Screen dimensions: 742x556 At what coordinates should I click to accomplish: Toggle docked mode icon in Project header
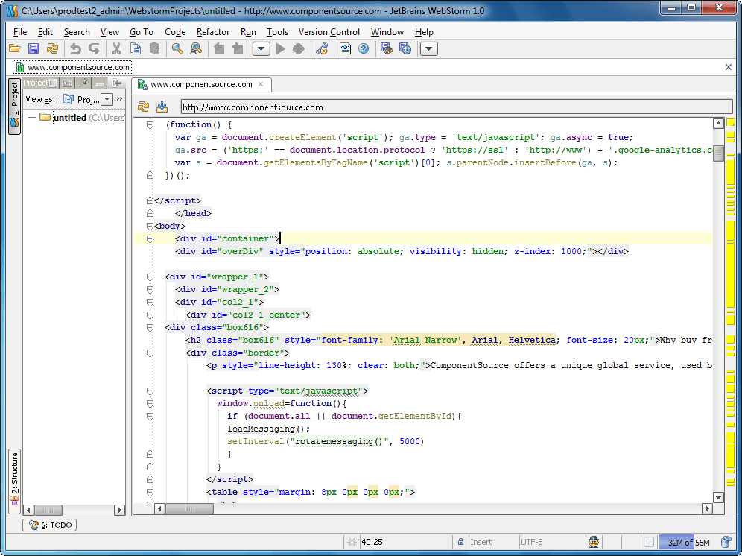67,83
